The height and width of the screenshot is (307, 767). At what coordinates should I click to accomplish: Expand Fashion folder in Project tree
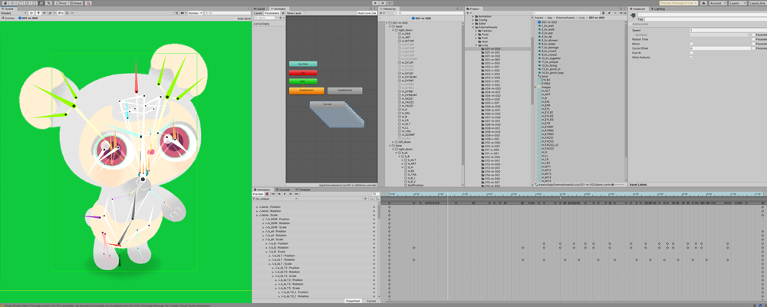tap(477, 31)
